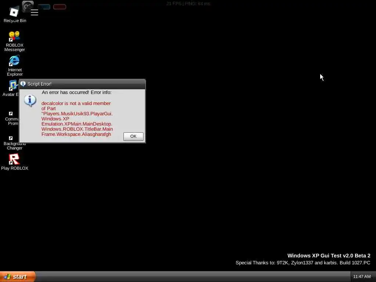This screenshot has height=282, width=376.
Task: Click the blue pill button in the top bar
Action: tap(44, 7)
